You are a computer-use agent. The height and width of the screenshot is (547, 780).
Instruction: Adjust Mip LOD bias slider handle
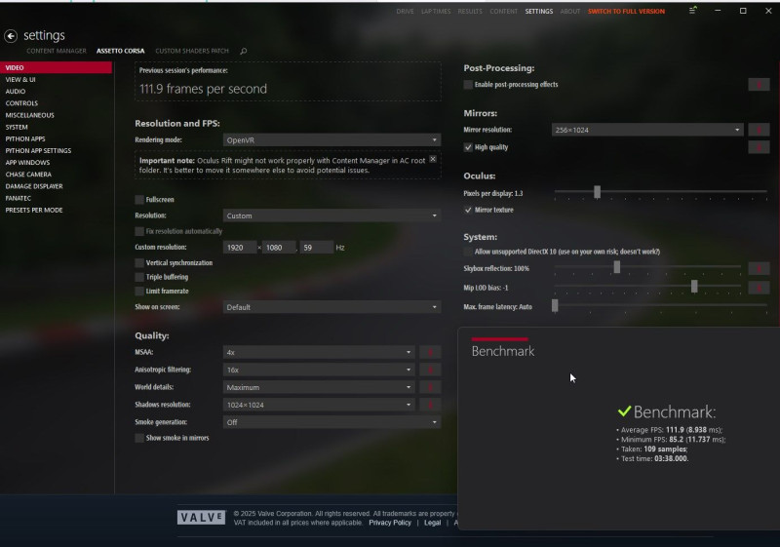(x=694, y=286)
